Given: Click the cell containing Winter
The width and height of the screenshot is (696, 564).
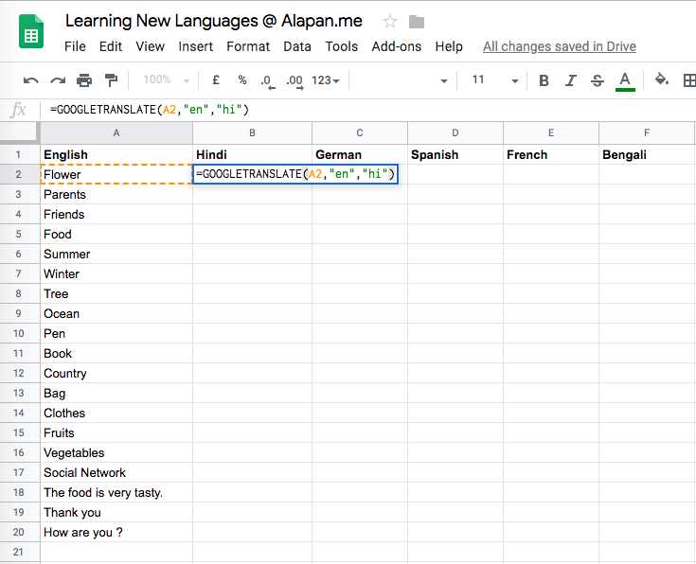Looking at the screenshot, I should pos(116,273).
